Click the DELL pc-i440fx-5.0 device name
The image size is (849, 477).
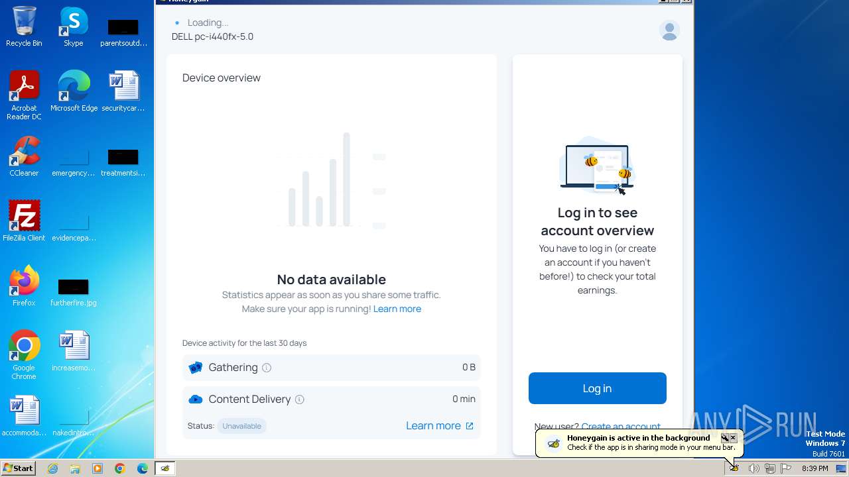(212, 36)
